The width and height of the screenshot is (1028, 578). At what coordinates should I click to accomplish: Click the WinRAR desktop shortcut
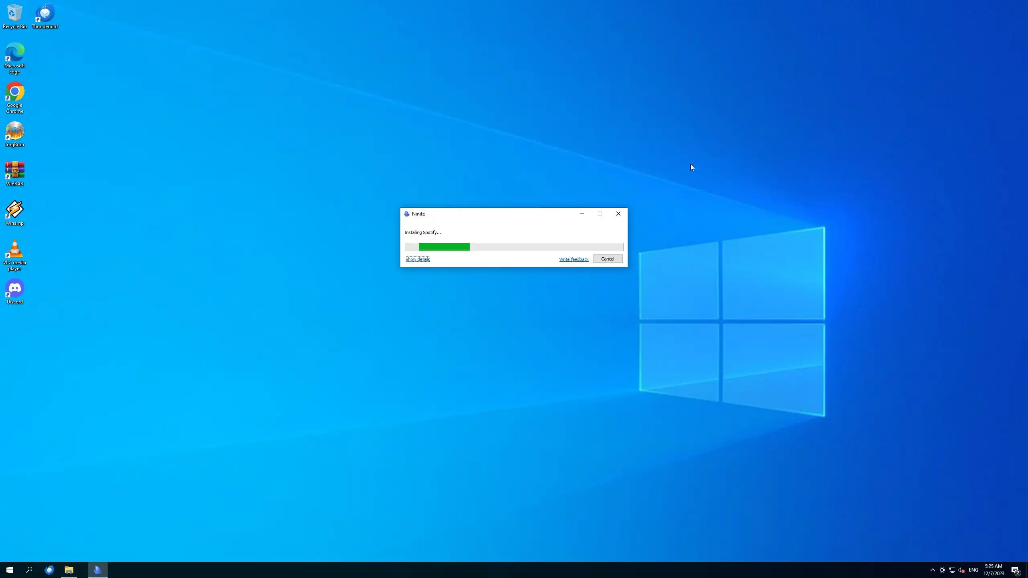coord(14,173)
